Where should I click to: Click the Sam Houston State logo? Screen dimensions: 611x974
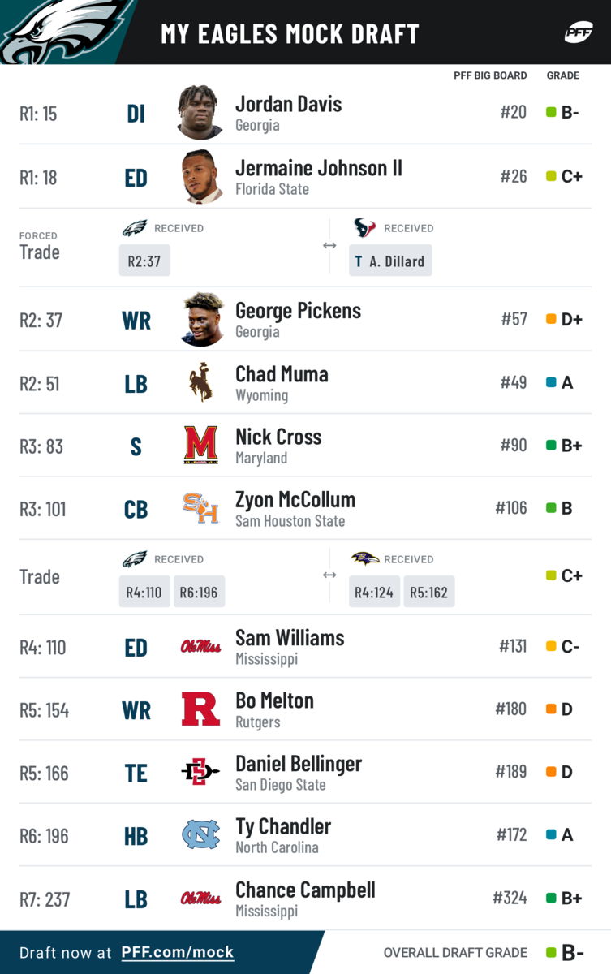200,508
